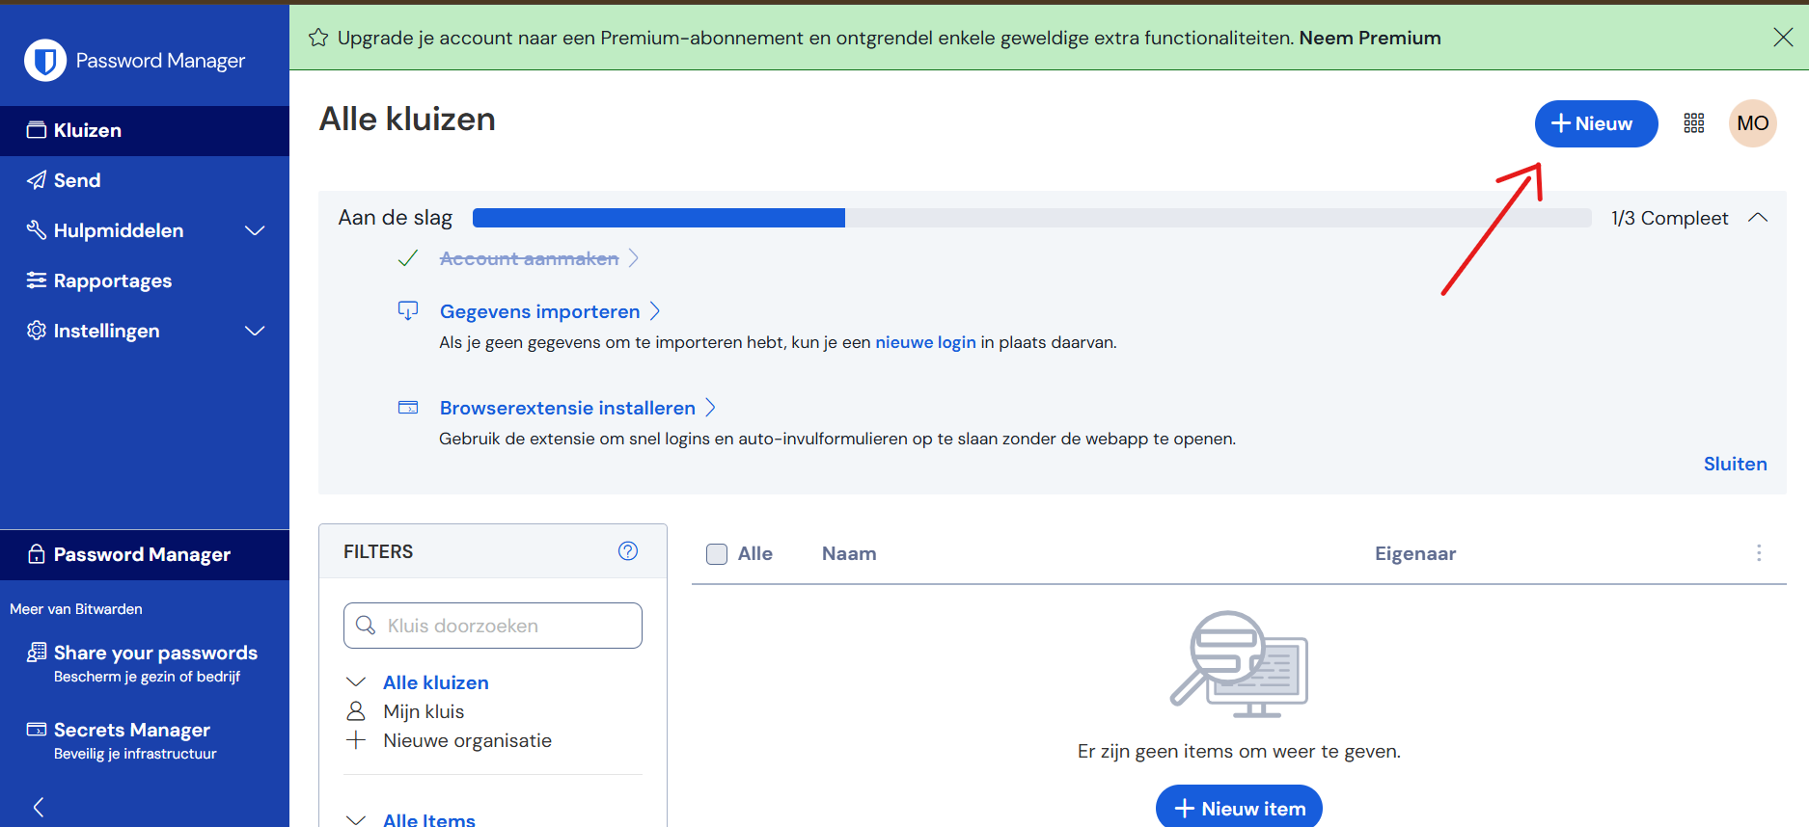Click the Alle kluizen page heading
The image size is (1809, 827).
point(407,120)
